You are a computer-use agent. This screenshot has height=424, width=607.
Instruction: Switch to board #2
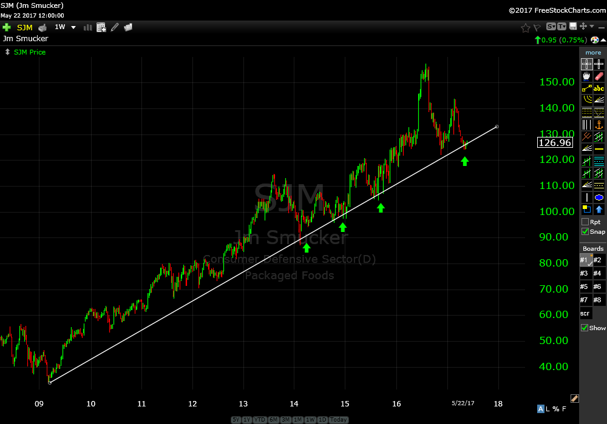(x=597, y=260)
